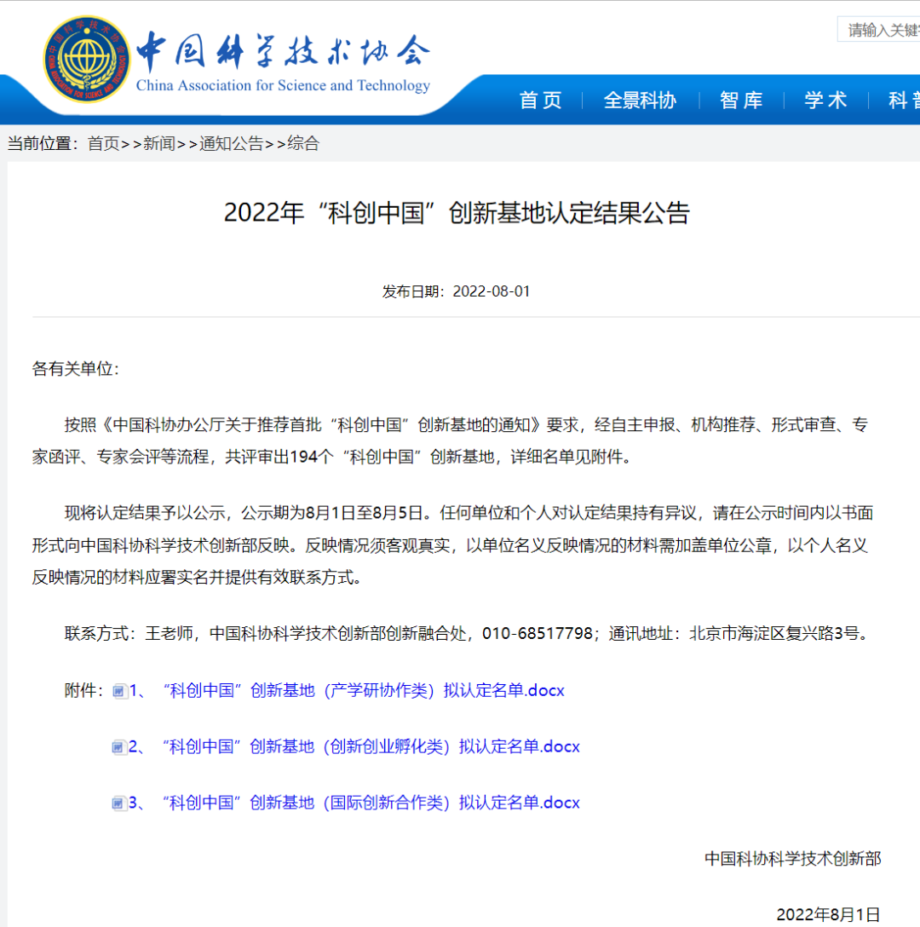Click the docx file icon beside attachment 3
This screenshot has height=927, width=920.
tap(119, 803)
